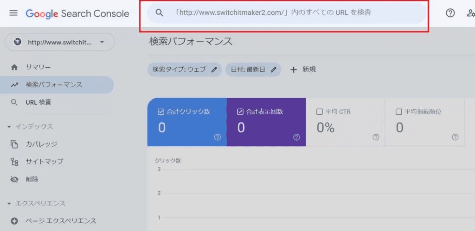The width and height of the screenshot is (475, 231).
Task: Click the 検索タイプ: ウェブ filter chip
Action: pos(185,69)
